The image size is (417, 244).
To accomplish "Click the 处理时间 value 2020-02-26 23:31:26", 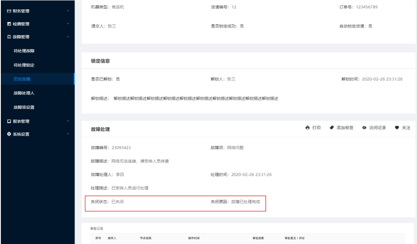I will coord(251,174).
